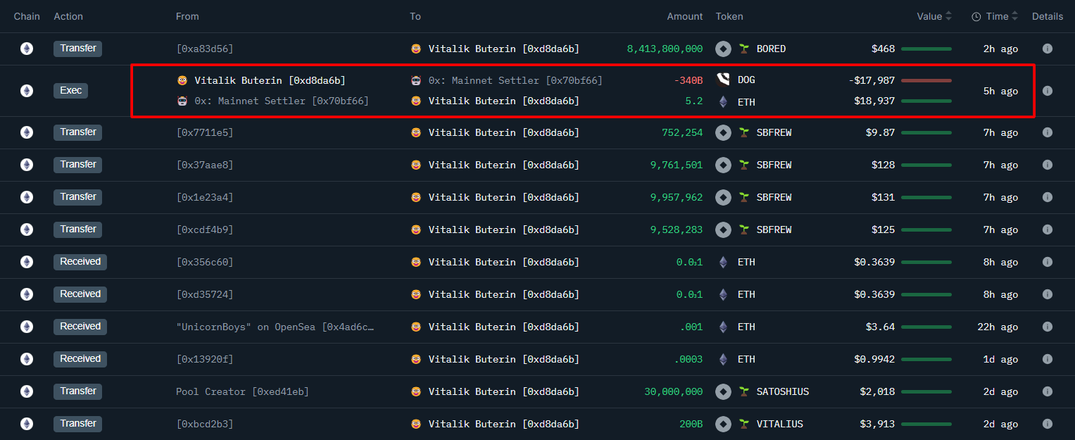Toggle the Time column sort order
This screenshot has height=440, width=1075.
click(1014, 15)
